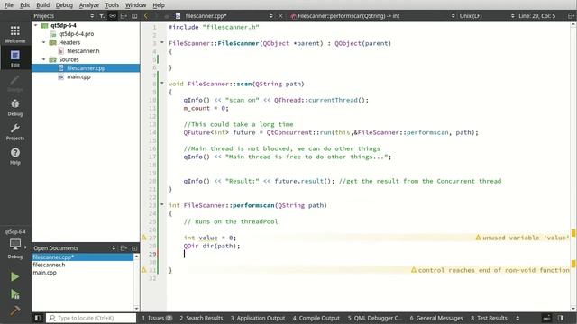Click the Open Documents list scrollbar
The height and width of the screenshot is (324, 577).
coord(136,282)
